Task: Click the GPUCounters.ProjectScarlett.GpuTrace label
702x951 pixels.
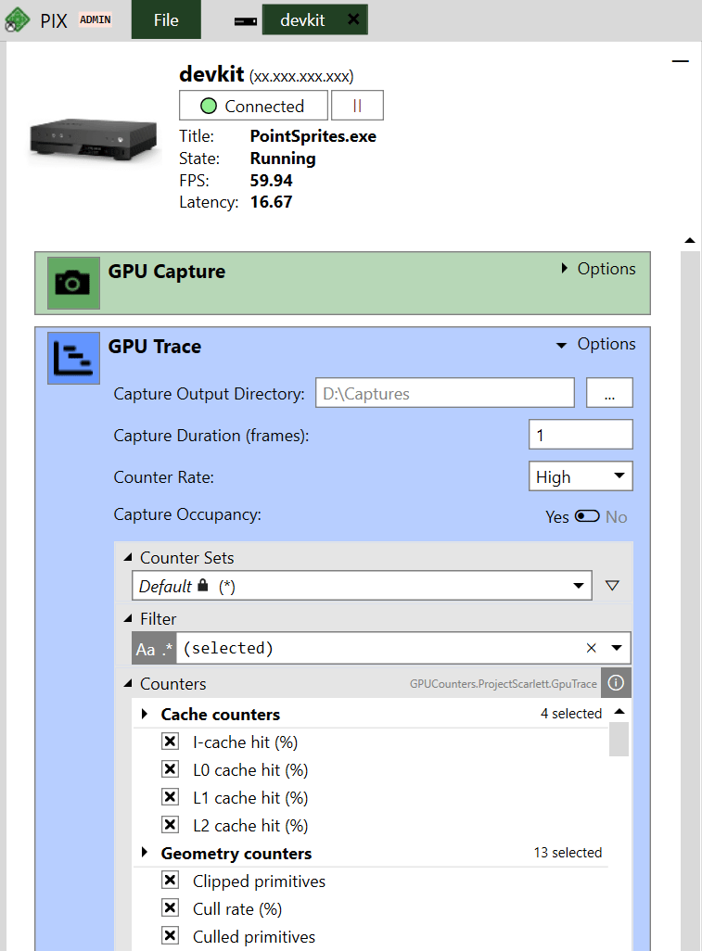Action: coord(503,684)
